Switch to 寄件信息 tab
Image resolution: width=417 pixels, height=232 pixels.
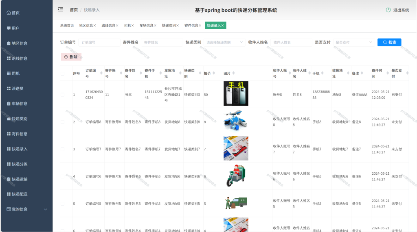[x=191, y=26]
